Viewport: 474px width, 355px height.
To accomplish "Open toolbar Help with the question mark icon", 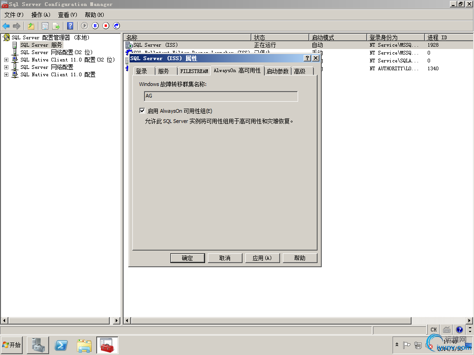I will 70,26.
